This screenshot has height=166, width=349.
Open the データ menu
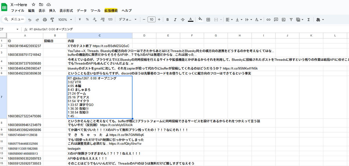tap(82, 10)
